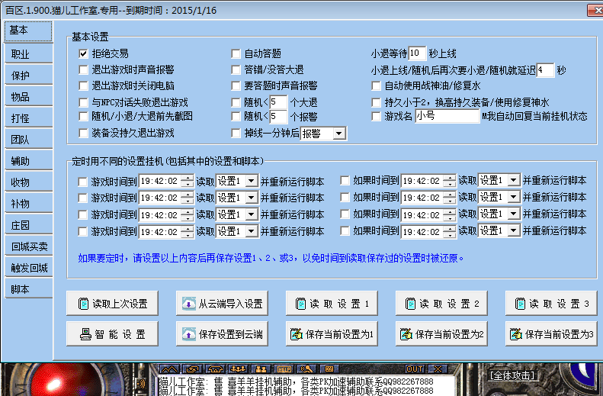The width and height of the screenshot is (603, 396).
Task: Select the 团队 tab
Action: [29, 140]
